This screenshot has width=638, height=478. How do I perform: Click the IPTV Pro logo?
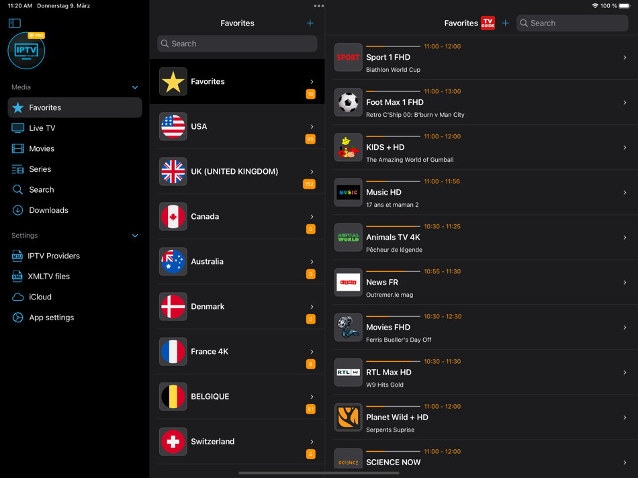click(26, 51)
